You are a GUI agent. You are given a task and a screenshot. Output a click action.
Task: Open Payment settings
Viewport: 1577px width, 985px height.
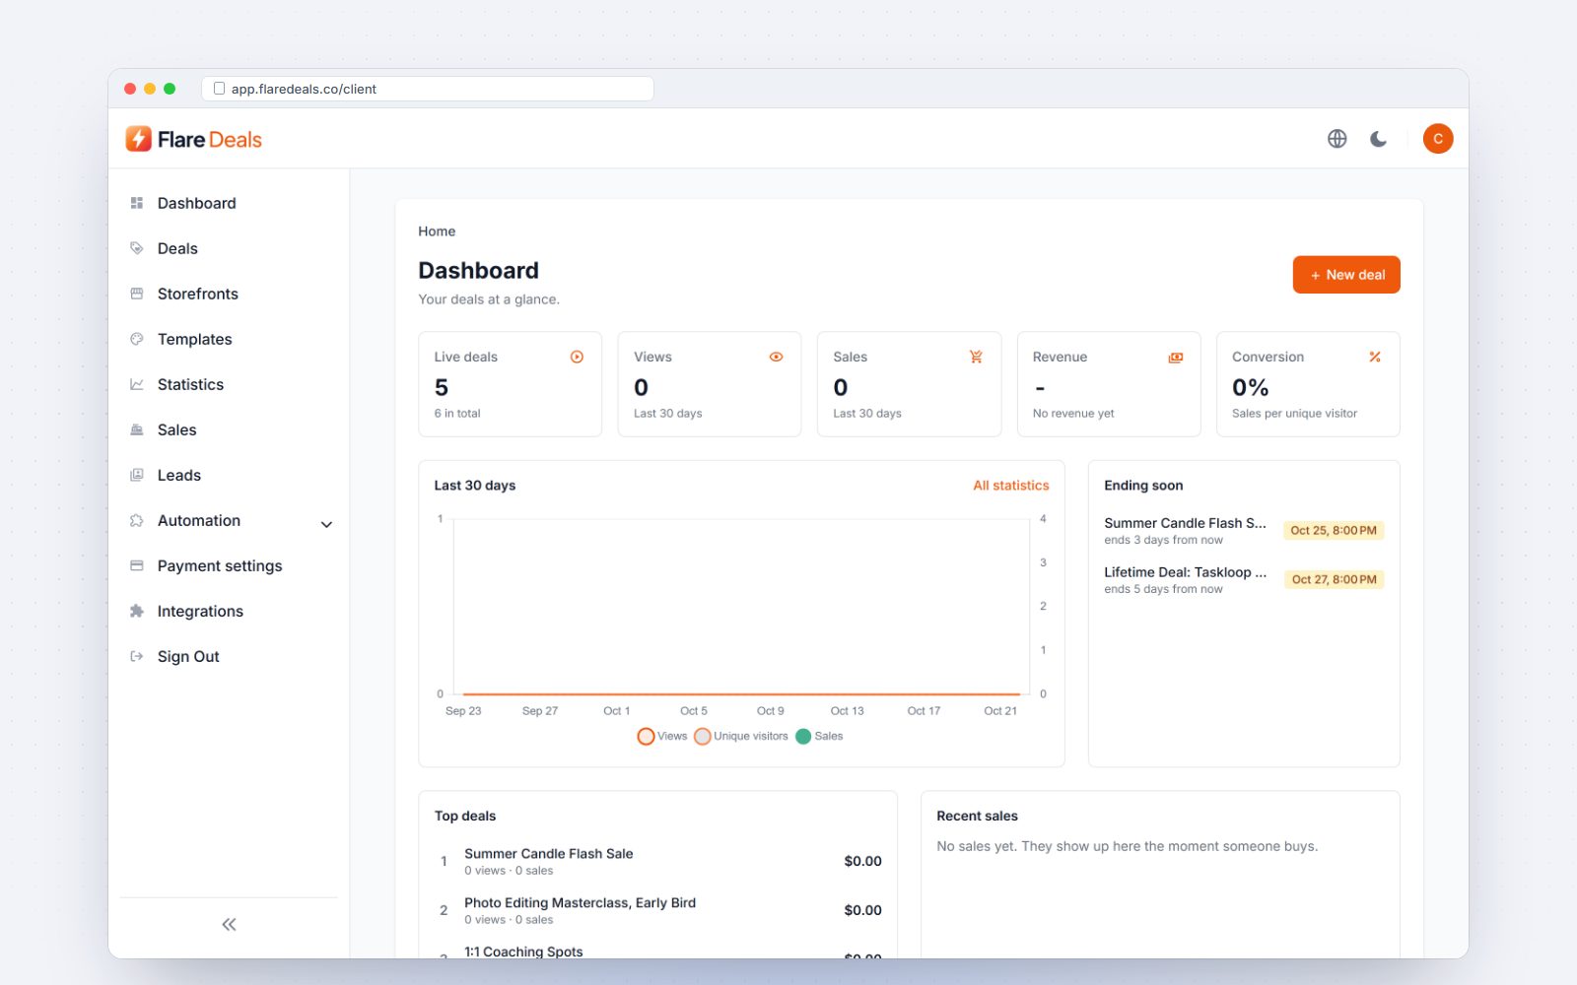[x=220, y=565]
